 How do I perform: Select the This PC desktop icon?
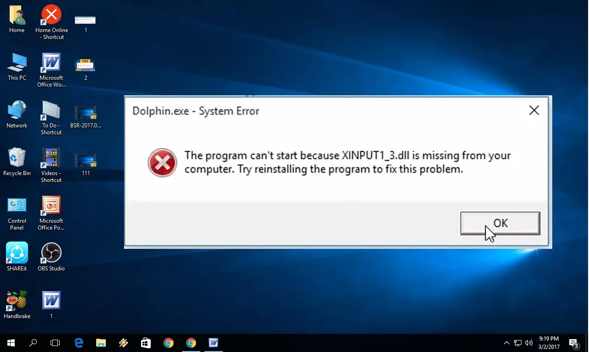[17, 66]
